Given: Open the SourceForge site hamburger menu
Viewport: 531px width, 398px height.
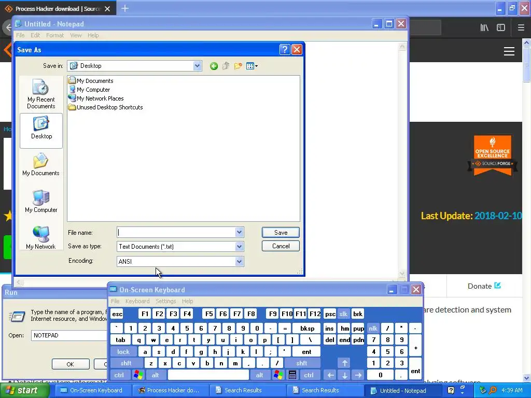Looking at the screenshot, I should pyautogui.click(x=509, y=51).
